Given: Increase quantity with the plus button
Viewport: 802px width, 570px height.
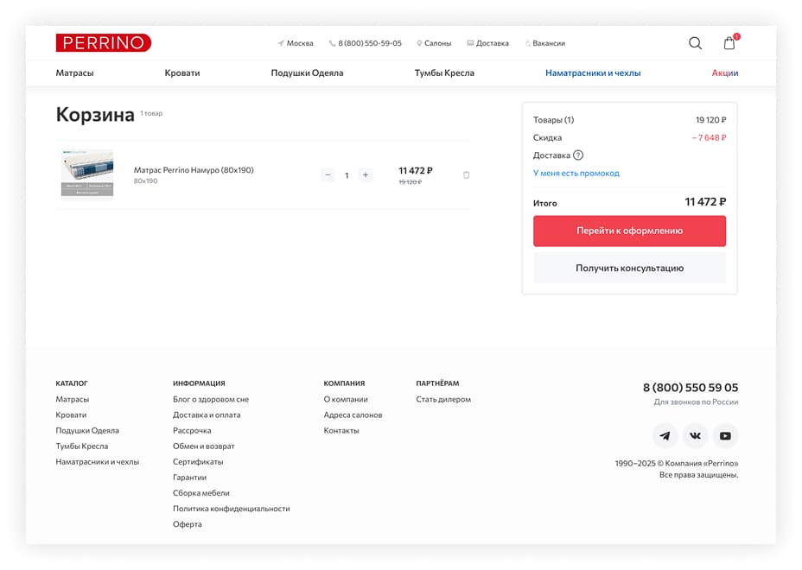Looking at the screenshot, I should tap(365, 175).
